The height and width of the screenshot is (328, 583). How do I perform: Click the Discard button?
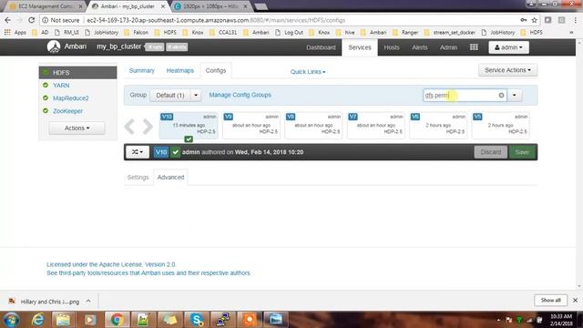click(x=490, y=152)
